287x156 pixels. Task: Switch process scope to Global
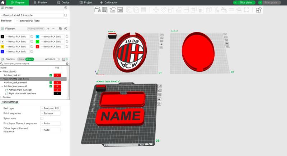coord(21,59)
